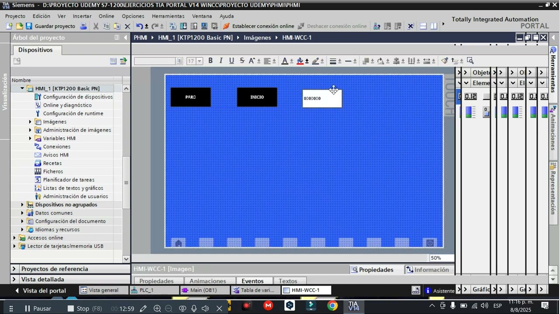Click the upload from device icon
The height and width of the screenshot is (314, 559).
click(x=194, y=26)
